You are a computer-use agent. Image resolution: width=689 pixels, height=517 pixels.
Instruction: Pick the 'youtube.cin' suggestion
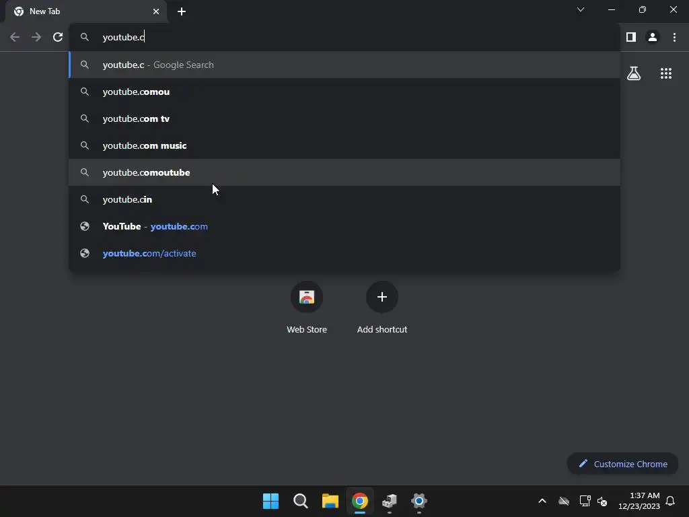pyautogui.click(x=344, y=199)
